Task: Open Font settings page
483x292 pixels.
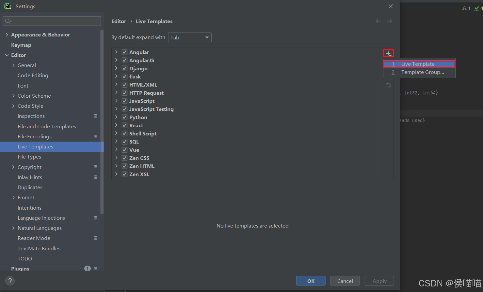Action: 23,86
